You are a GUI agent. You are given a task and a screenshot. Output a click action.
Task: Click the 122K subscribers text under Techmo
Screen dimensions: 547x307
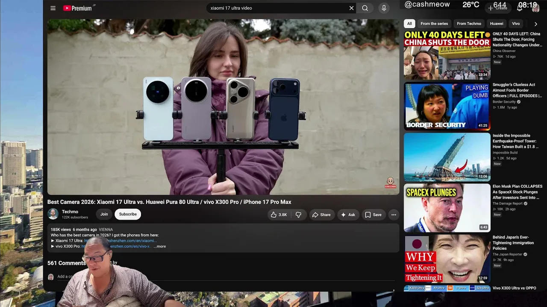click(75, 217)
